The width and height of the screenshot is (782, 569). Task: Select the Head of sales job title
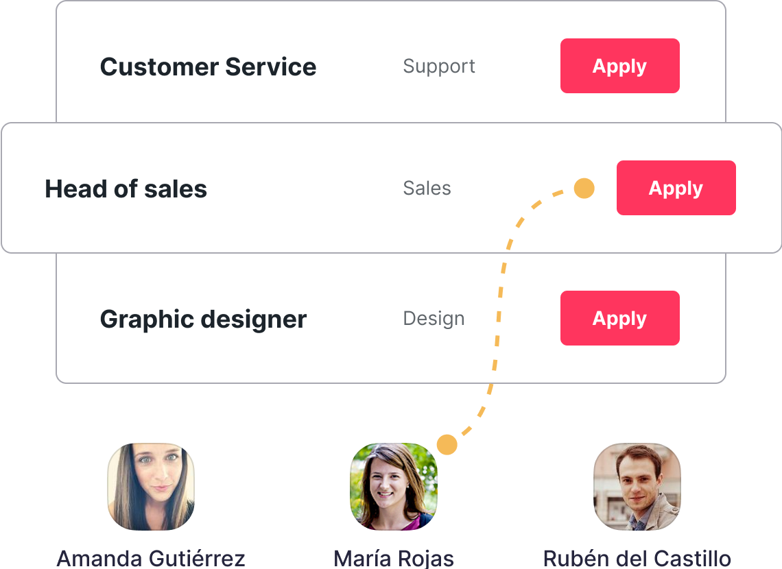(x=126, y=189)
